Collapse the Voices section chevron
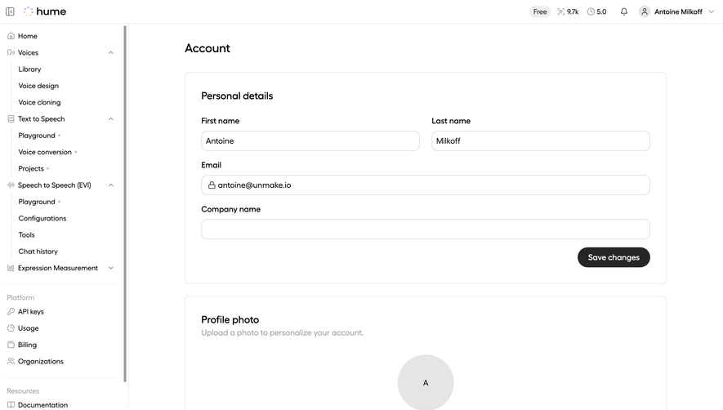The width and height of the screenshot is (723, 410). click(110, 52)
